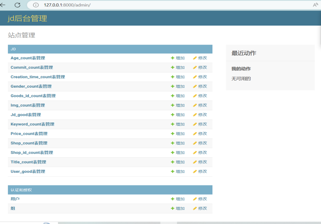This screenshot has width=321, height=224.
Task: Click 修改 in 用户 row
Action: tap(200, 199)
